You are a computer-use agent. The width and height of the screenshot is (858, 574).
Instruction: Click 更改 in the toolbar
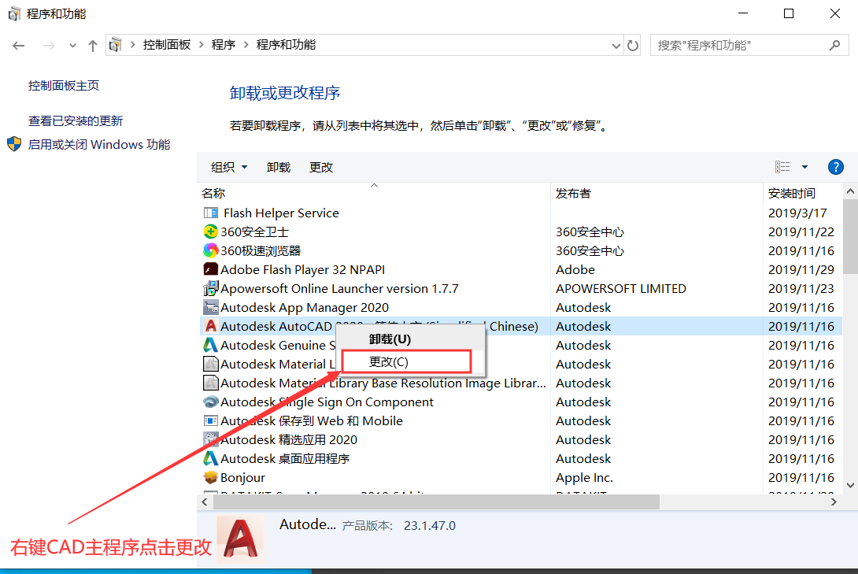321,167
